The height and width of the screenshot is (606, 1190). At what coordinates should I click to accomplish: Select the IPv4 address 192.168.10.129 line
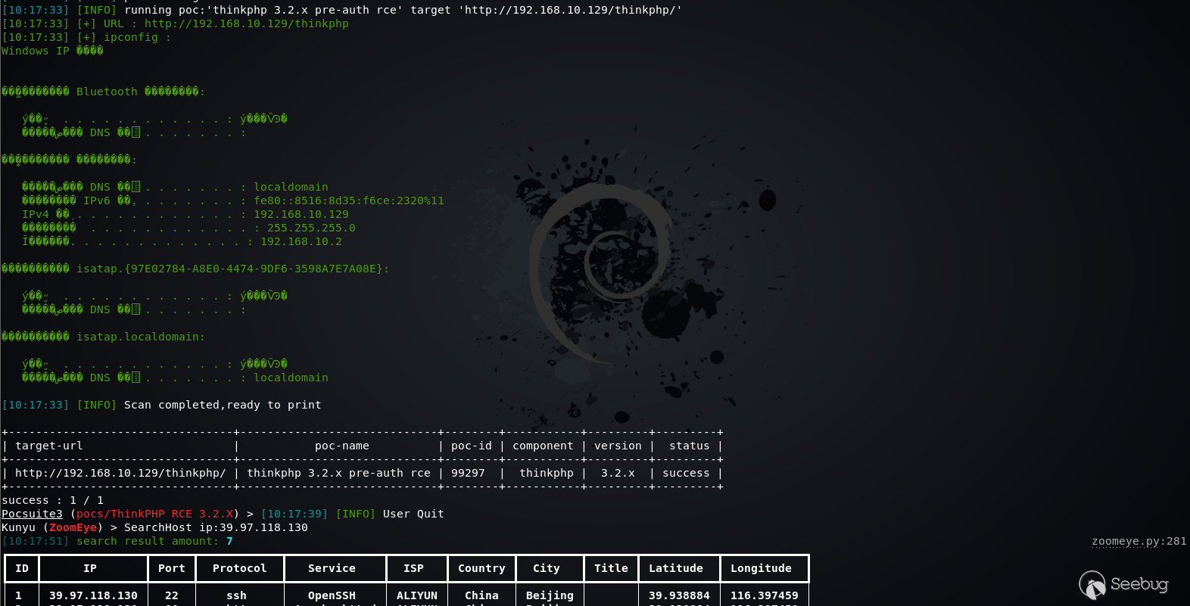[185, 214]
